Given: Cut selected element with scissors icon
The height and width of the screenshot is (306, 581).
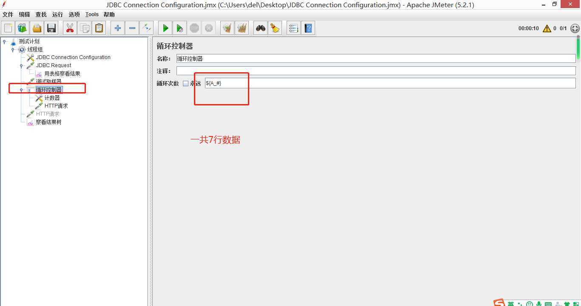Looking at the screenshot, I should pos(70,28).
